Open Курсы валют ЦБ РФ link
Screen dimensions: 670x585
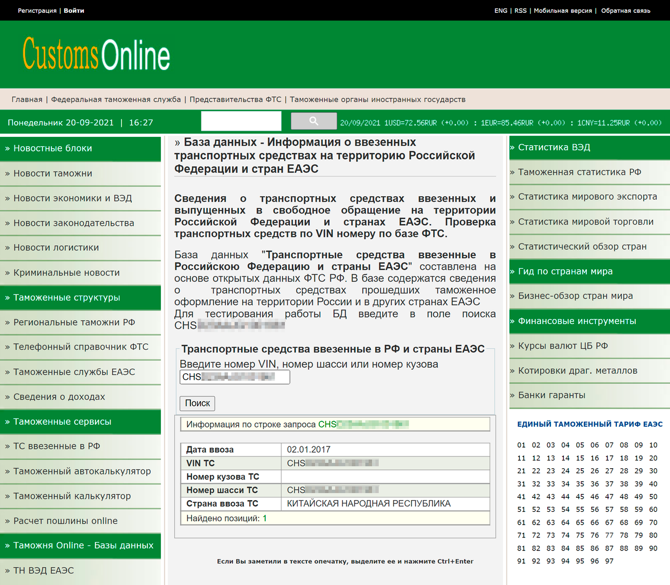[563, 346]
